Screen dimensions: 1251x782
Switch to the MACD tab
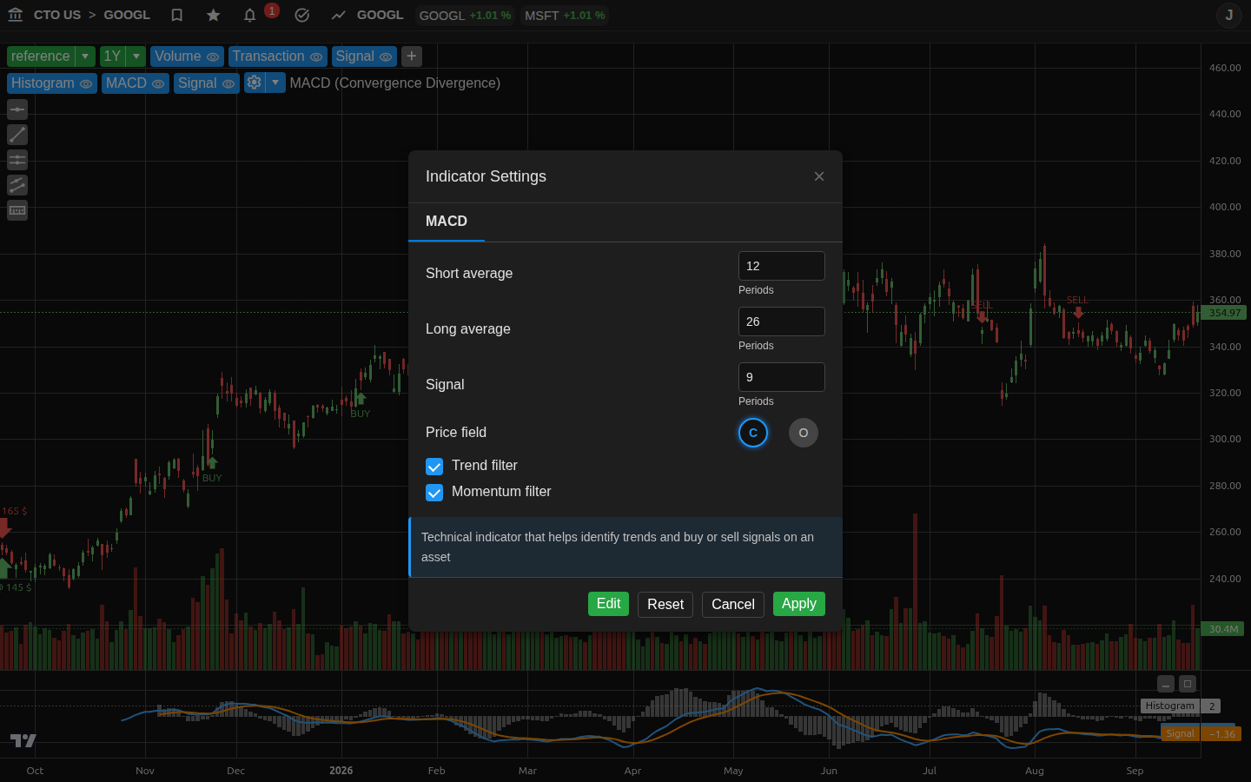pyautogui.click(x=447, y=222)
